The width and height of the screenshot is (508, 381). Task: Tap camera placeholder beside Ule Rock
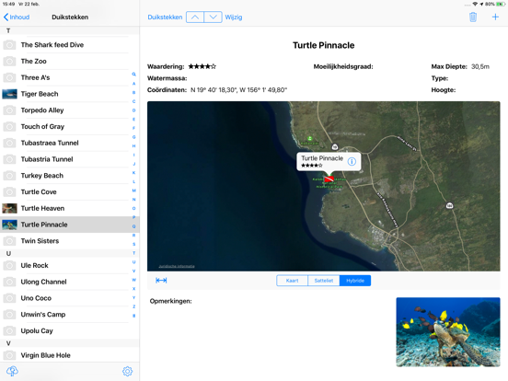tap(9, 266)
